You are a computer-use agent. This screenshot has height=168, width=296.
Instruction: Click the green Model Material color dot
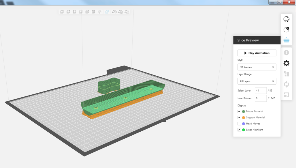[244, 111]
